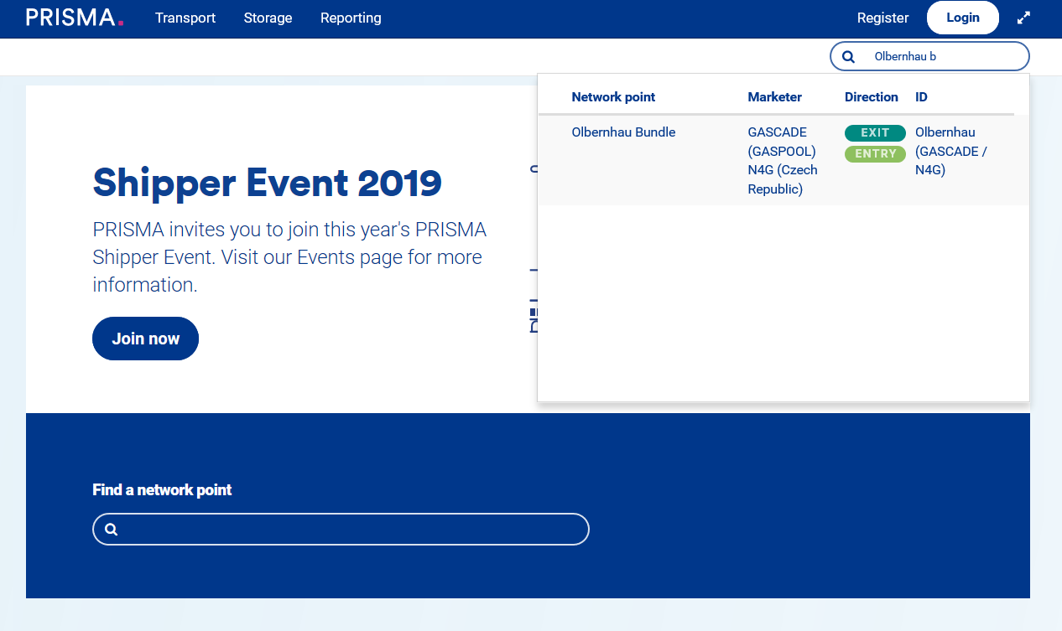
Task: Toggle fullscreen with the expand arrows icon
Action: (x=1023, y=18)
